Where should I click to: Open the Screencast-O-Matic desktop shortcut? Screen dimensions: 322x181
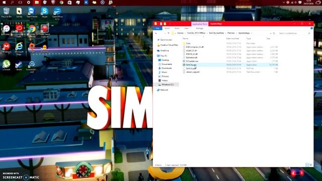(x=32, y=66)
